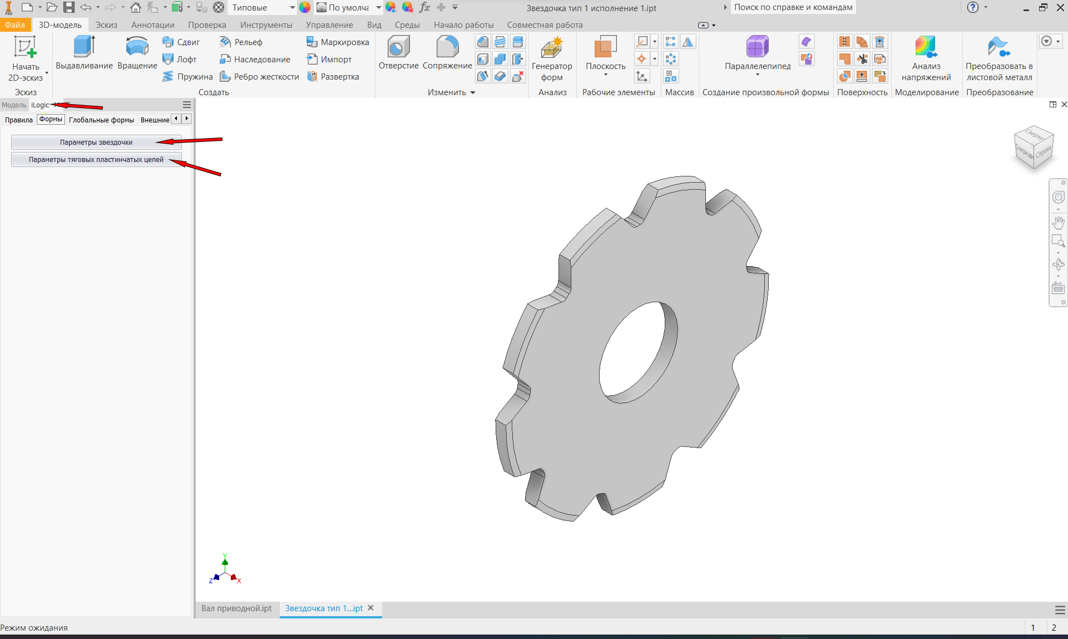Open the Глобальные формы tab
Image resolution: width=1068 pixels, height=639 pixels.
coord(101,120)
